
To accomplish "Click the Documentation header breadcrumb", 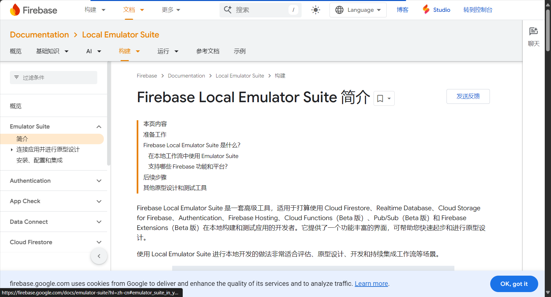I will click(x=39, y=34).
